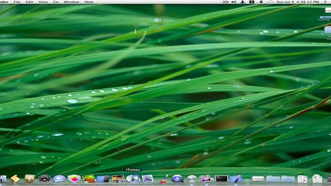Launch iChat from the Dock
The height and width of the screenshot is (186, 331).
point(59,179)
